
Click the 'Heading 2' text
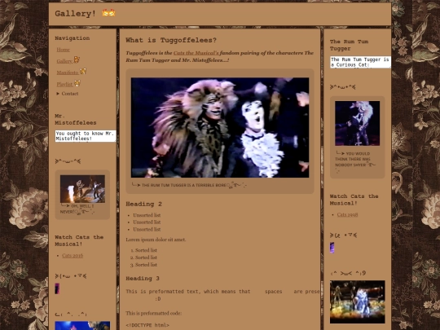coord(143,204)
